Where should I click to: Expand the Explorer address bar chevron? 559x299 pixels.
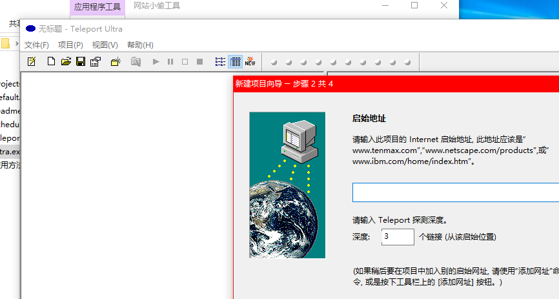point(16,43)
